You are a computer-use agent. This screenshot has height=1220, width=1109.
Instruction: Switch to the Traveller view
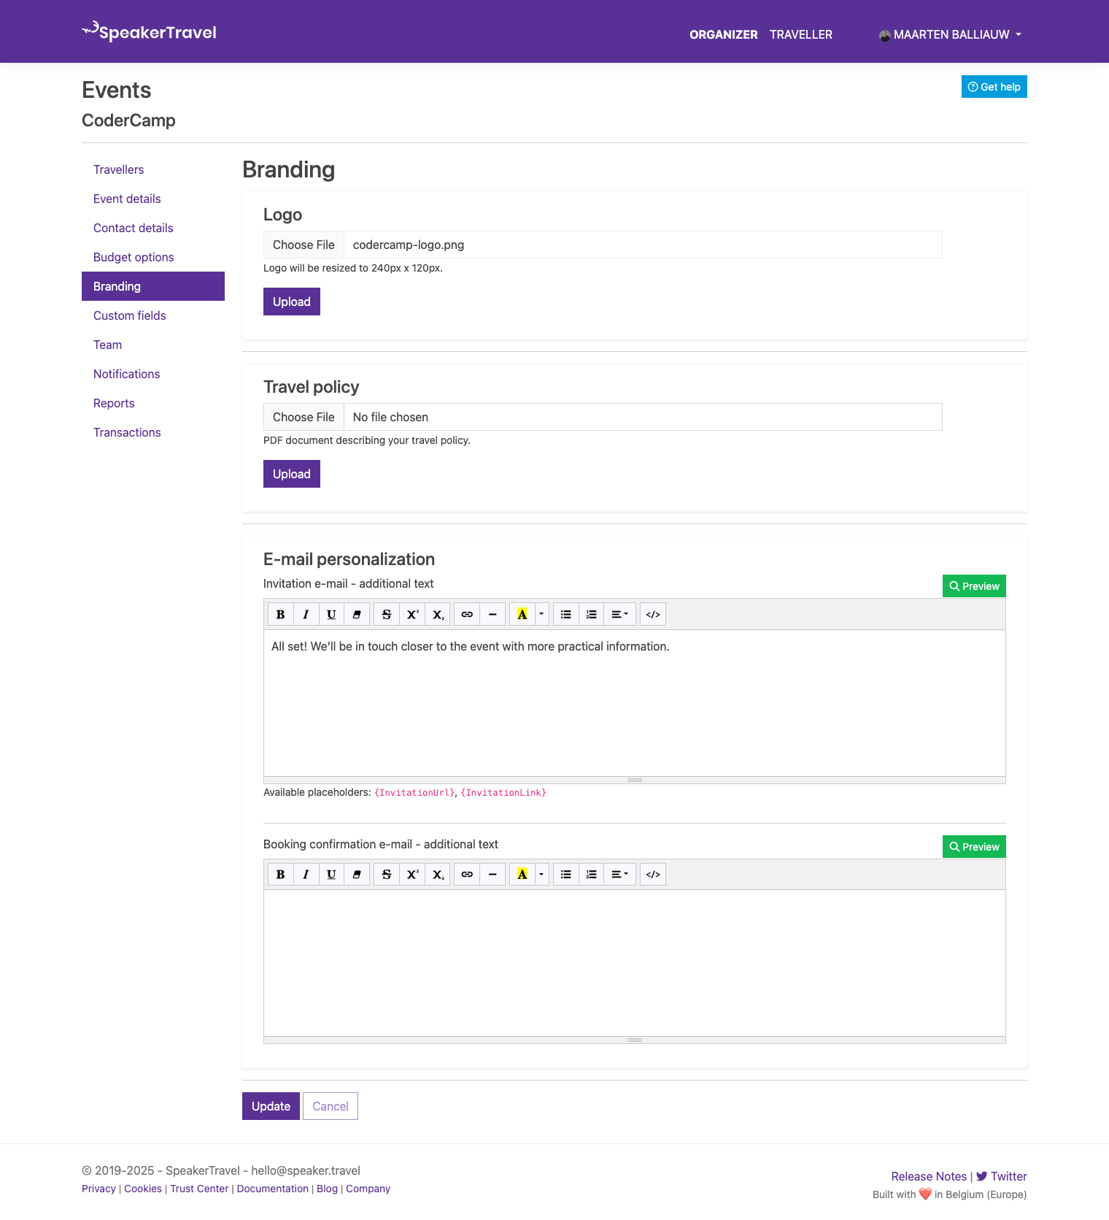click(x=800, y=34)
